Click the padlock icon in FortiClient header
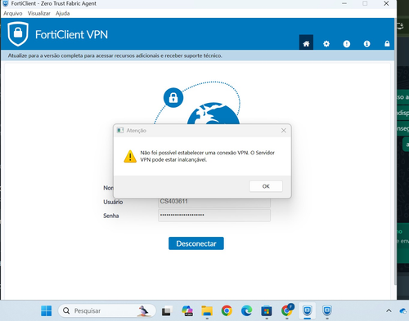Screen dimensions: 409x321 tap(387, 43)
